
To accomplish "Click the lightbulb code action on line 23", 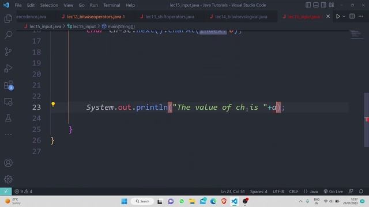I will click(x=53, y=104).
